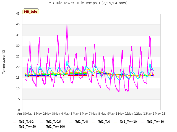The image size is (177, 132).
Task: Click the red Tul1_Ts-32 legend swatch
Action: tap(15, 122)
